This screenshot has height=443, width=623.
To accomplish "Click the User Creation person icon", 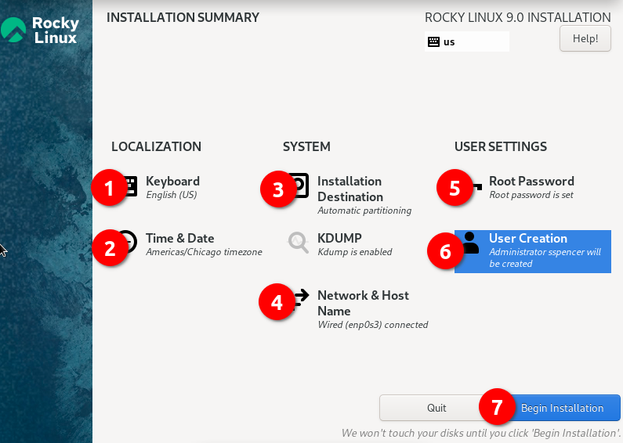I will click(470, 243).
